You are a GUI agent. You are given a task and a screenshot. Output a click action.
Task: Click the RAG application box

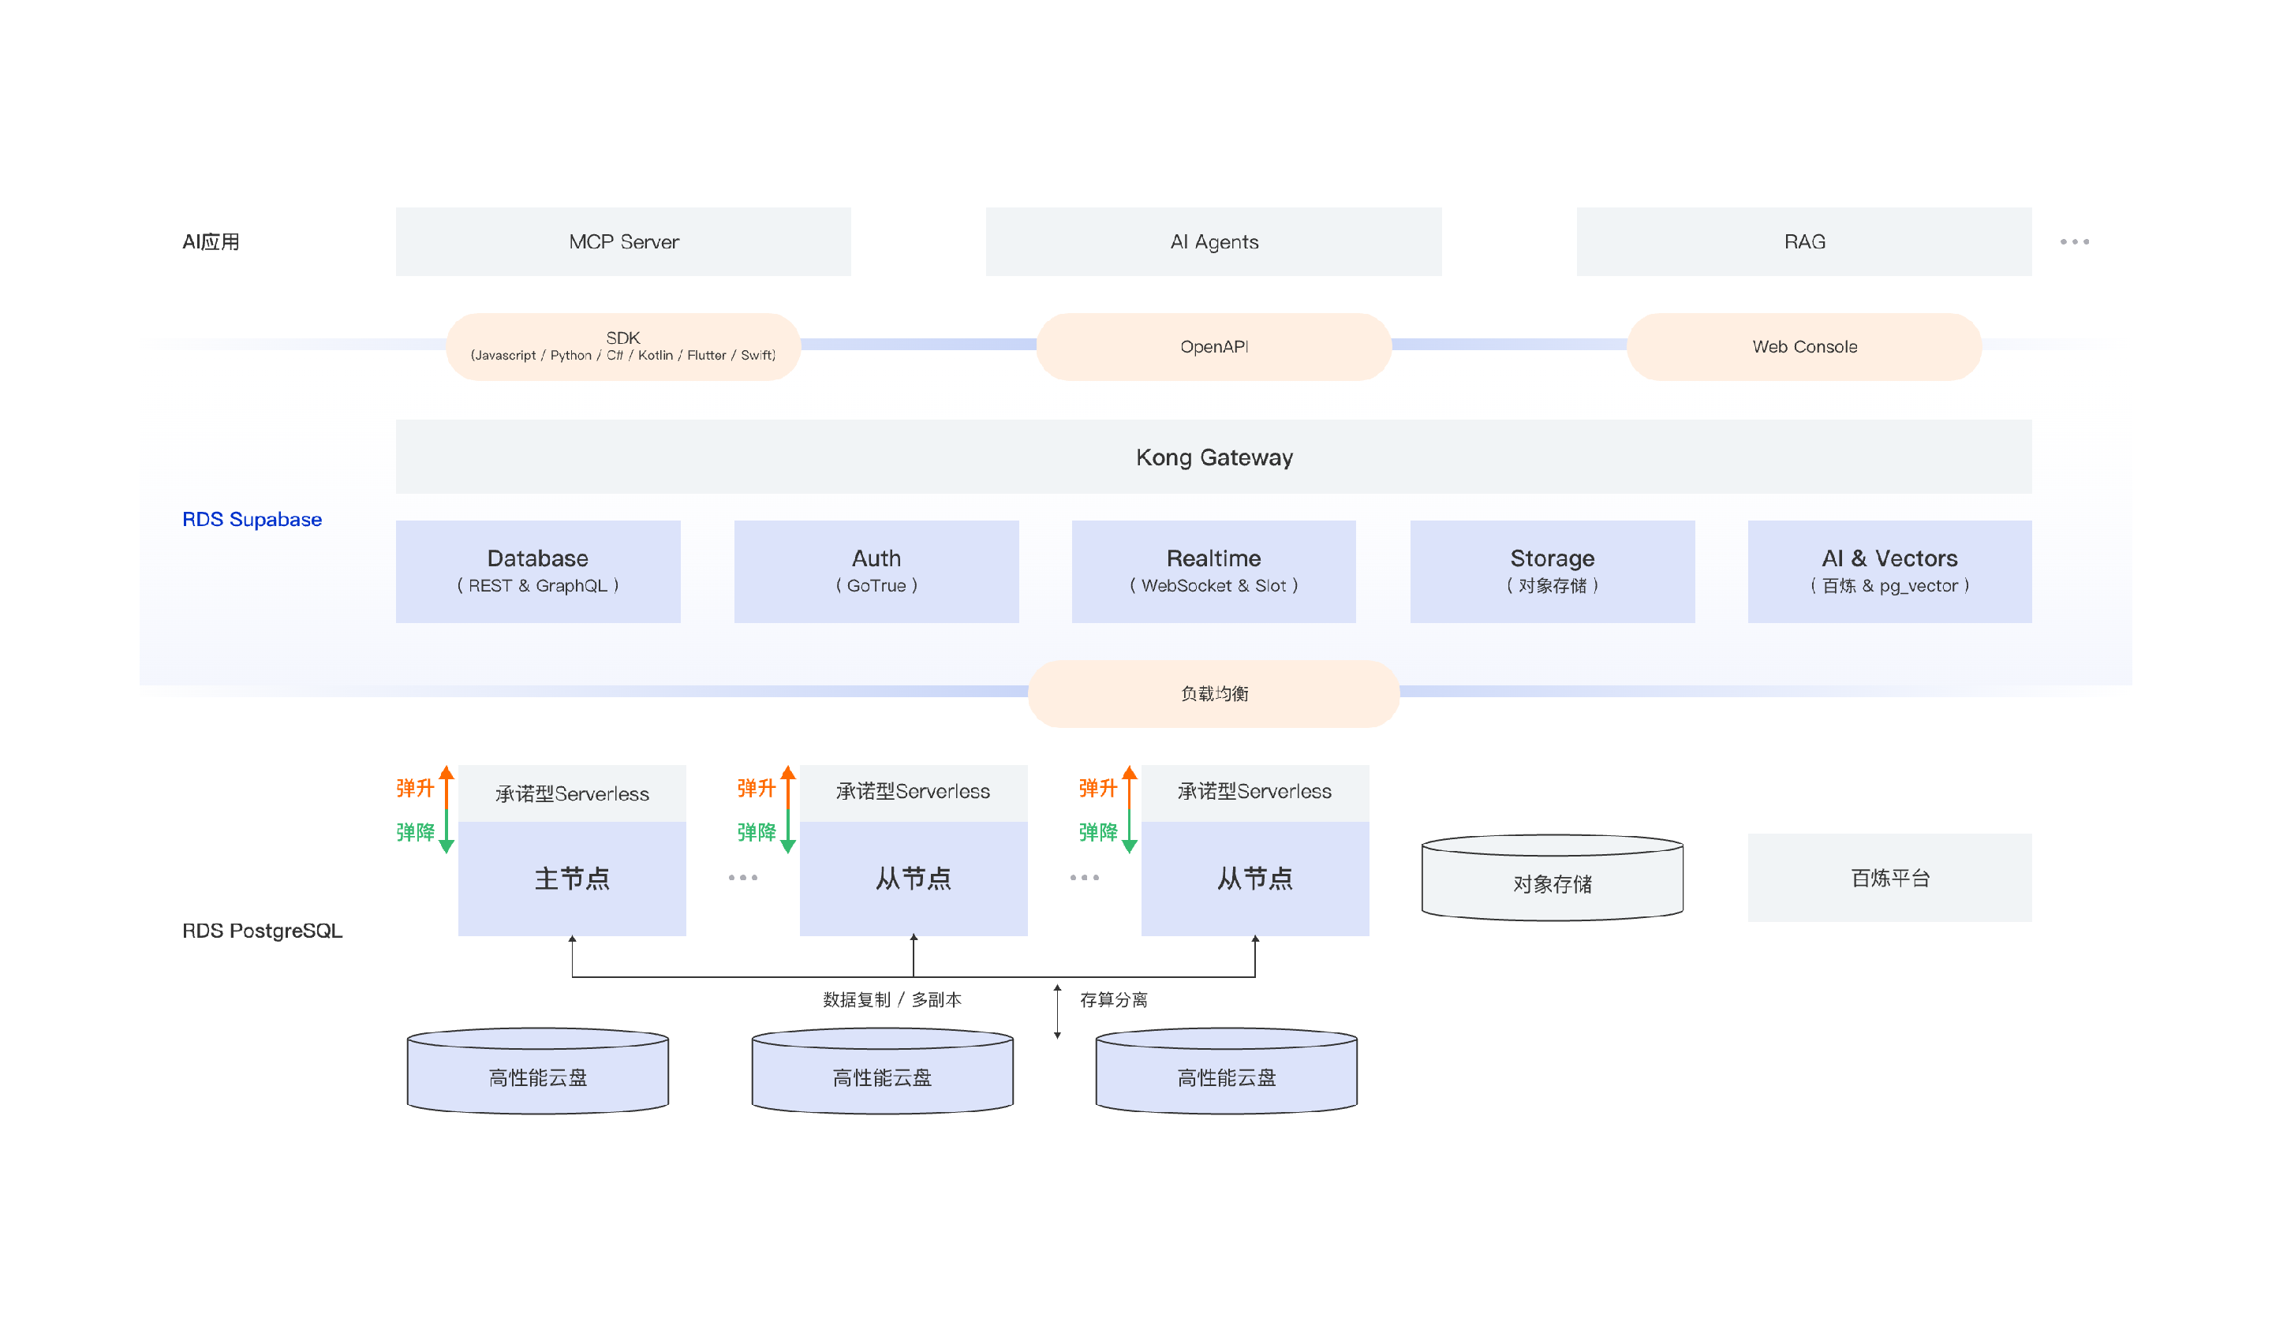1803,241
